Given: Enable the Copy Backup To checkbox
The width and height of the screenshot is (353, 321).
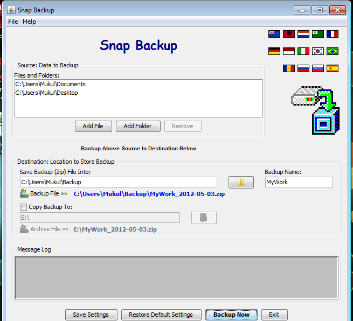Looking at the screenshot, I should pyautogui.click(x=23, y=207).
